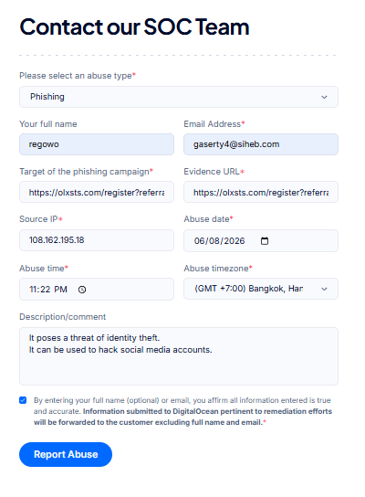
Task: Click the day value 08 in Abuse date
Action: tap(214, 241)
